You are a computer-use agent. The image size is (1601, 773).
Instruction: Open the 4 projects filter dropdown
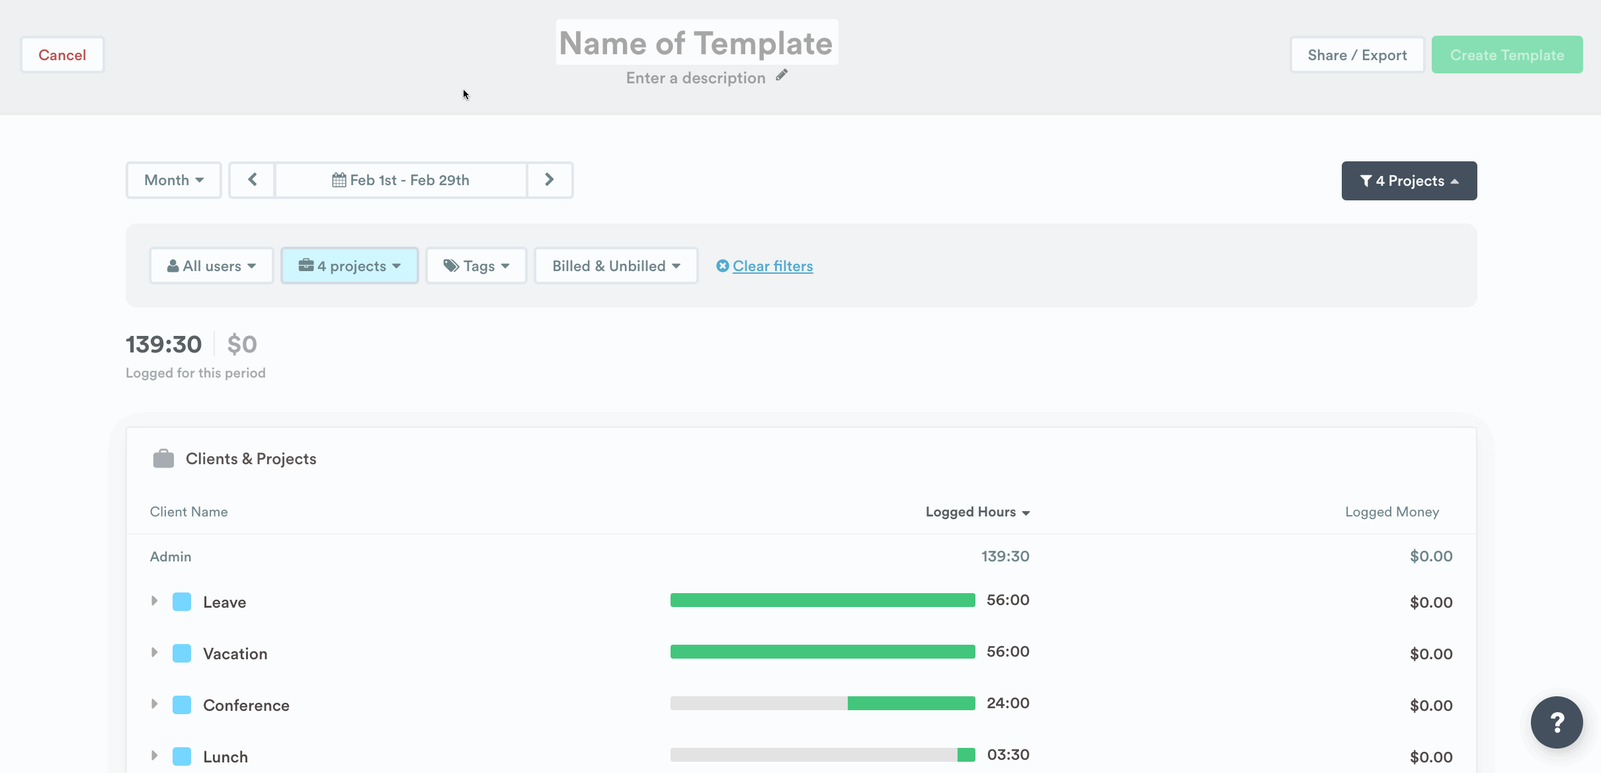pos(349,266)
